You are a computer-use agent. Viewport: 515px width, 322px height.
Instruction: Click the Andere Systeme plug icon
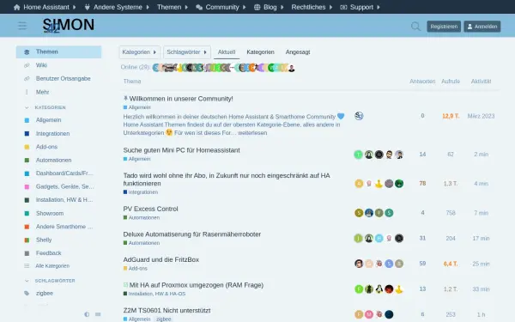tap(87, 7)
